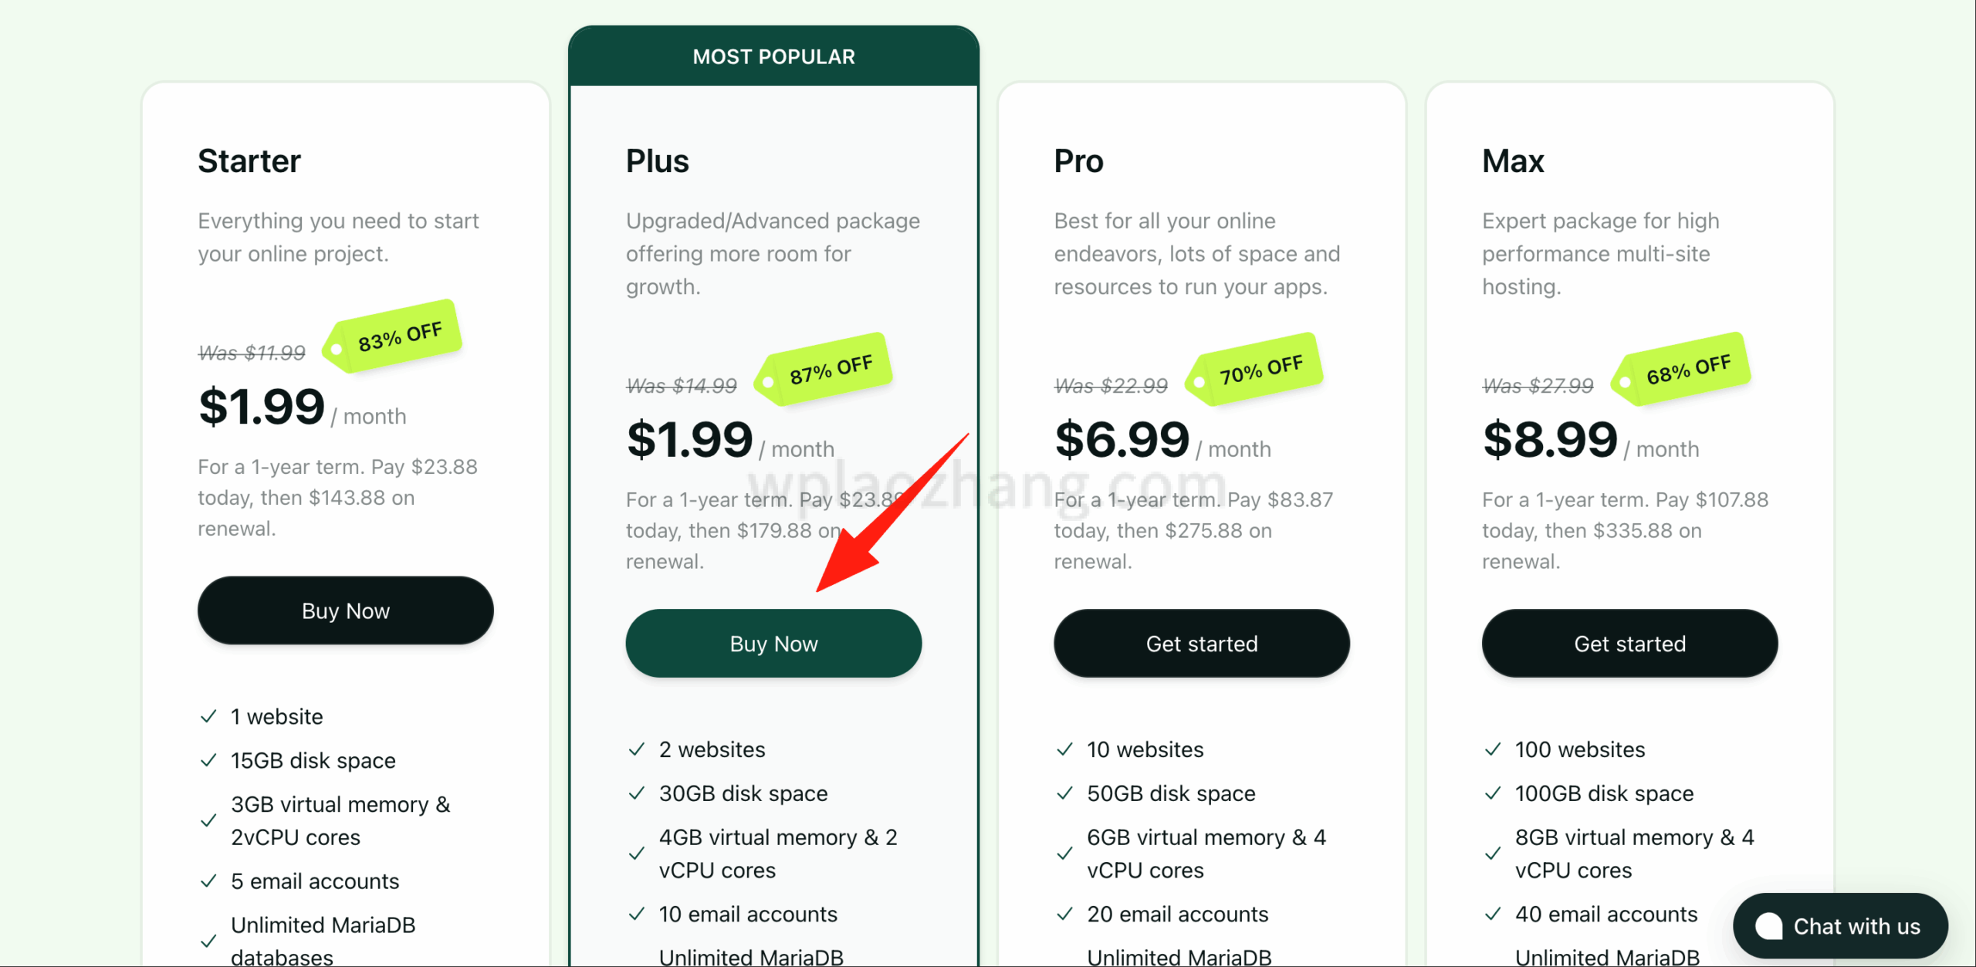Click the Max plan $8.99 price
The width and height of the screenshot is (1976, 967).
(1550, 440)
